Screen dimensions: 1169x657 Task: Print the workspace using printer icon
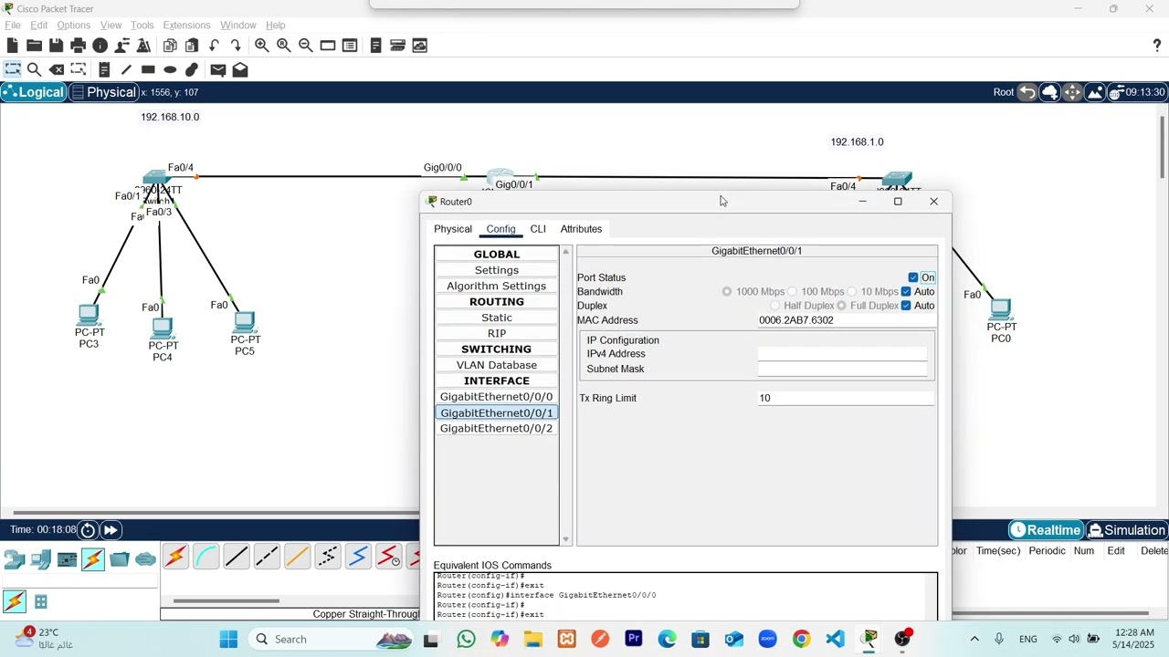78,45
